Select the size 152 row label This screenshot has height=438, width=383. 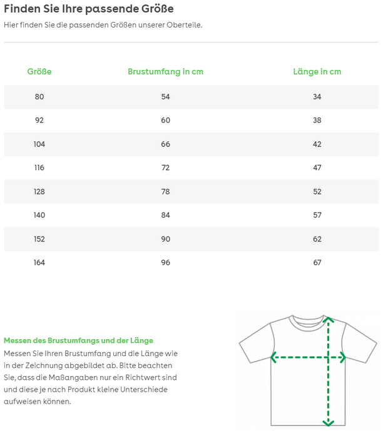pyautogui.click(x=39, y=239)
